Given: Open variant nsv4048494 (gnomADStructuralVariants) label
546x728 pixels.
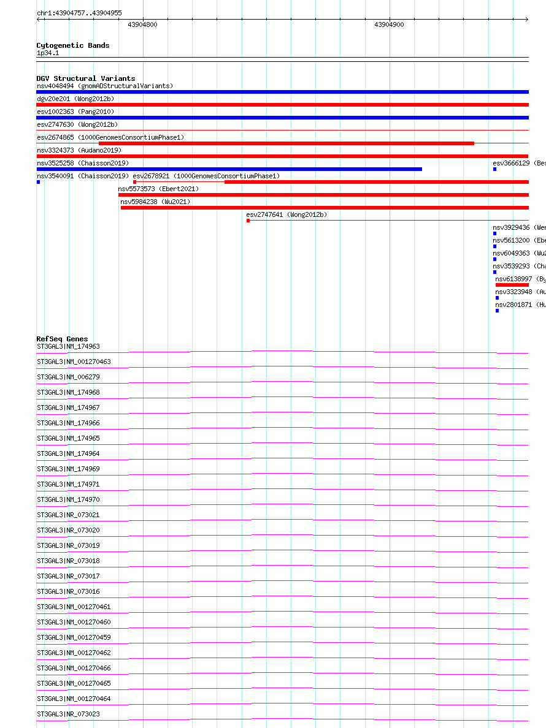Looking at the screenshot, I should click(105, 86).
